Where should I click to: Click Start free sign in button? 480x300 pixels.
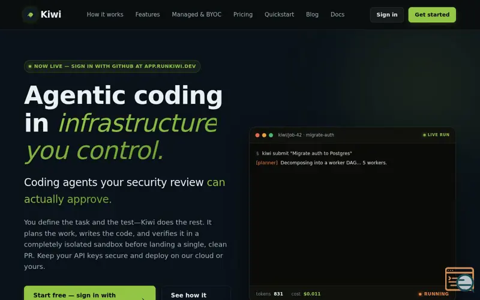point(89,293)
